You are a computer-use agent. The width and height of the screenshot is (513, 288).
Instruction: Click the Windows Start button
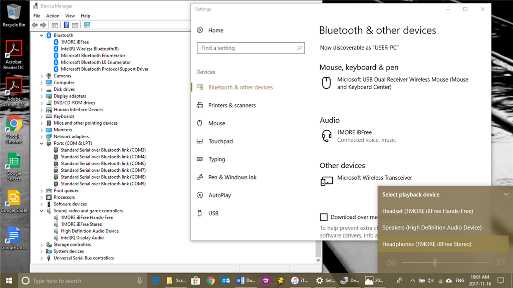point(9,280)
